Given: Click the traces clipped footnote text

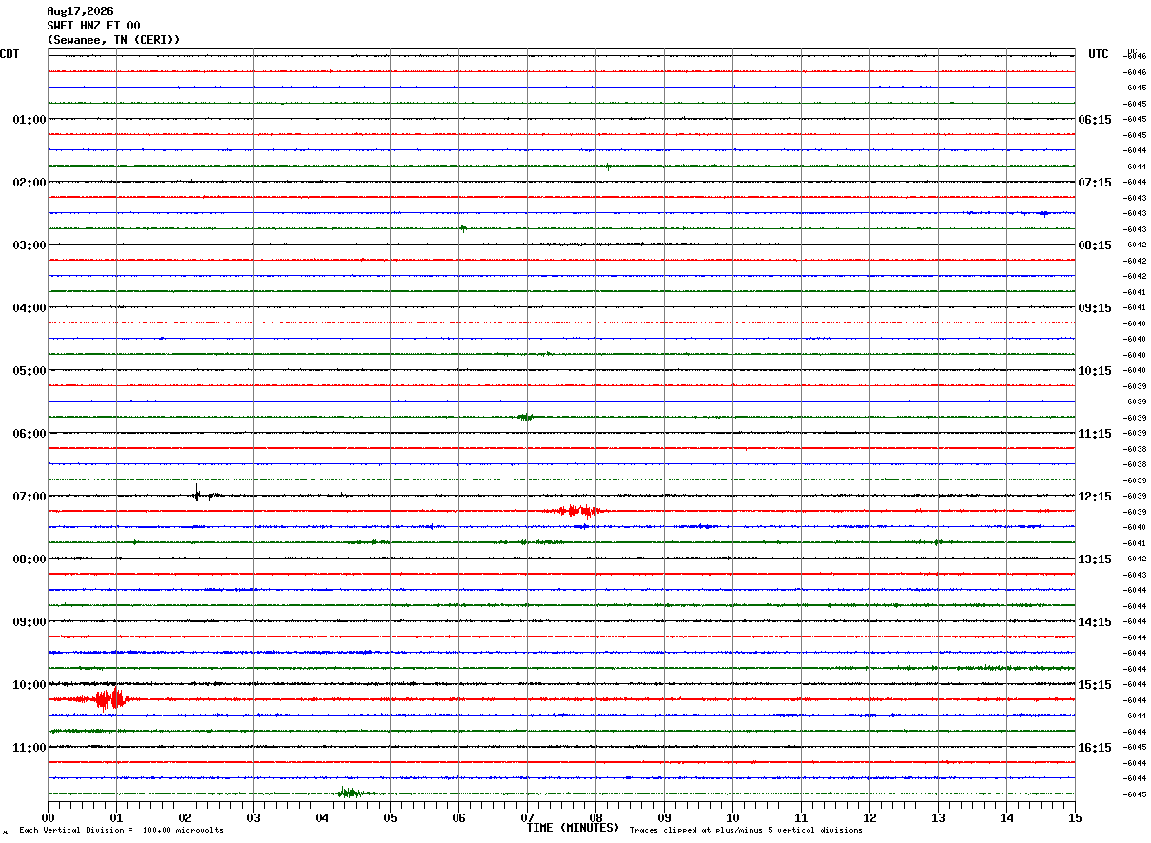Looking at the screenshot, I should click(x=746, y=830).
